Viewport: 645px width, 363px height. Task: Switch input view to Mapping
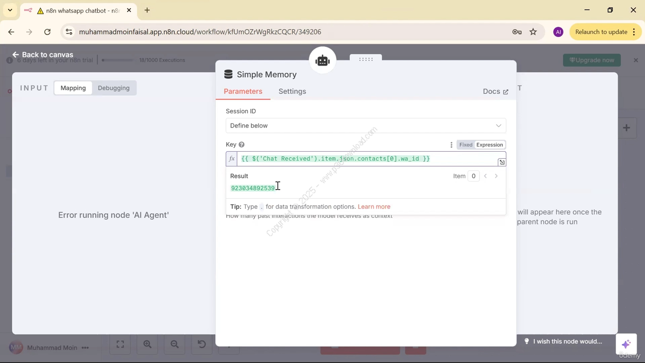73,88
